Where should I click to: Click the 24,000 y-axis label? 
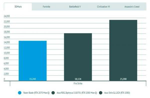coord(7,16)
